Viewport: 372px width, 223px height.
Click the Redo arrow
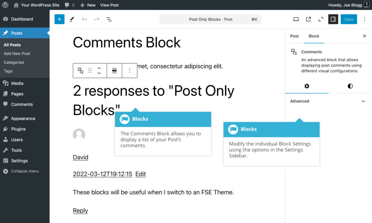point(96,19)
